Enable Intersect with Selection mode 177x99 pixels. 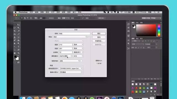click(31, 18)
